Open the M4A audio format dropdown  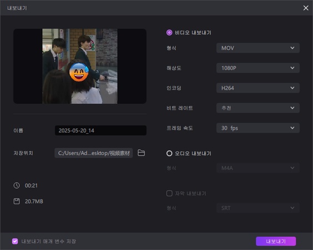(x=258, y=168)
